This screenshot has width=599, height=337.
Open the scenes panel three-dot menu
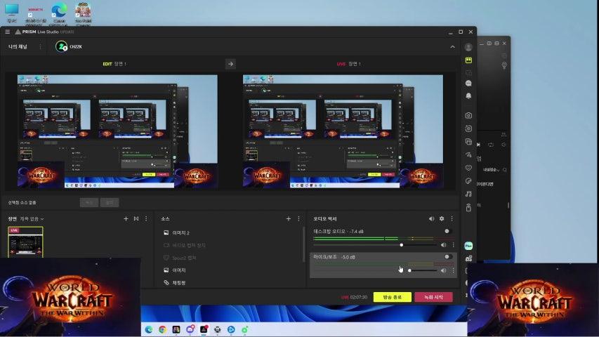click(146, 218)
